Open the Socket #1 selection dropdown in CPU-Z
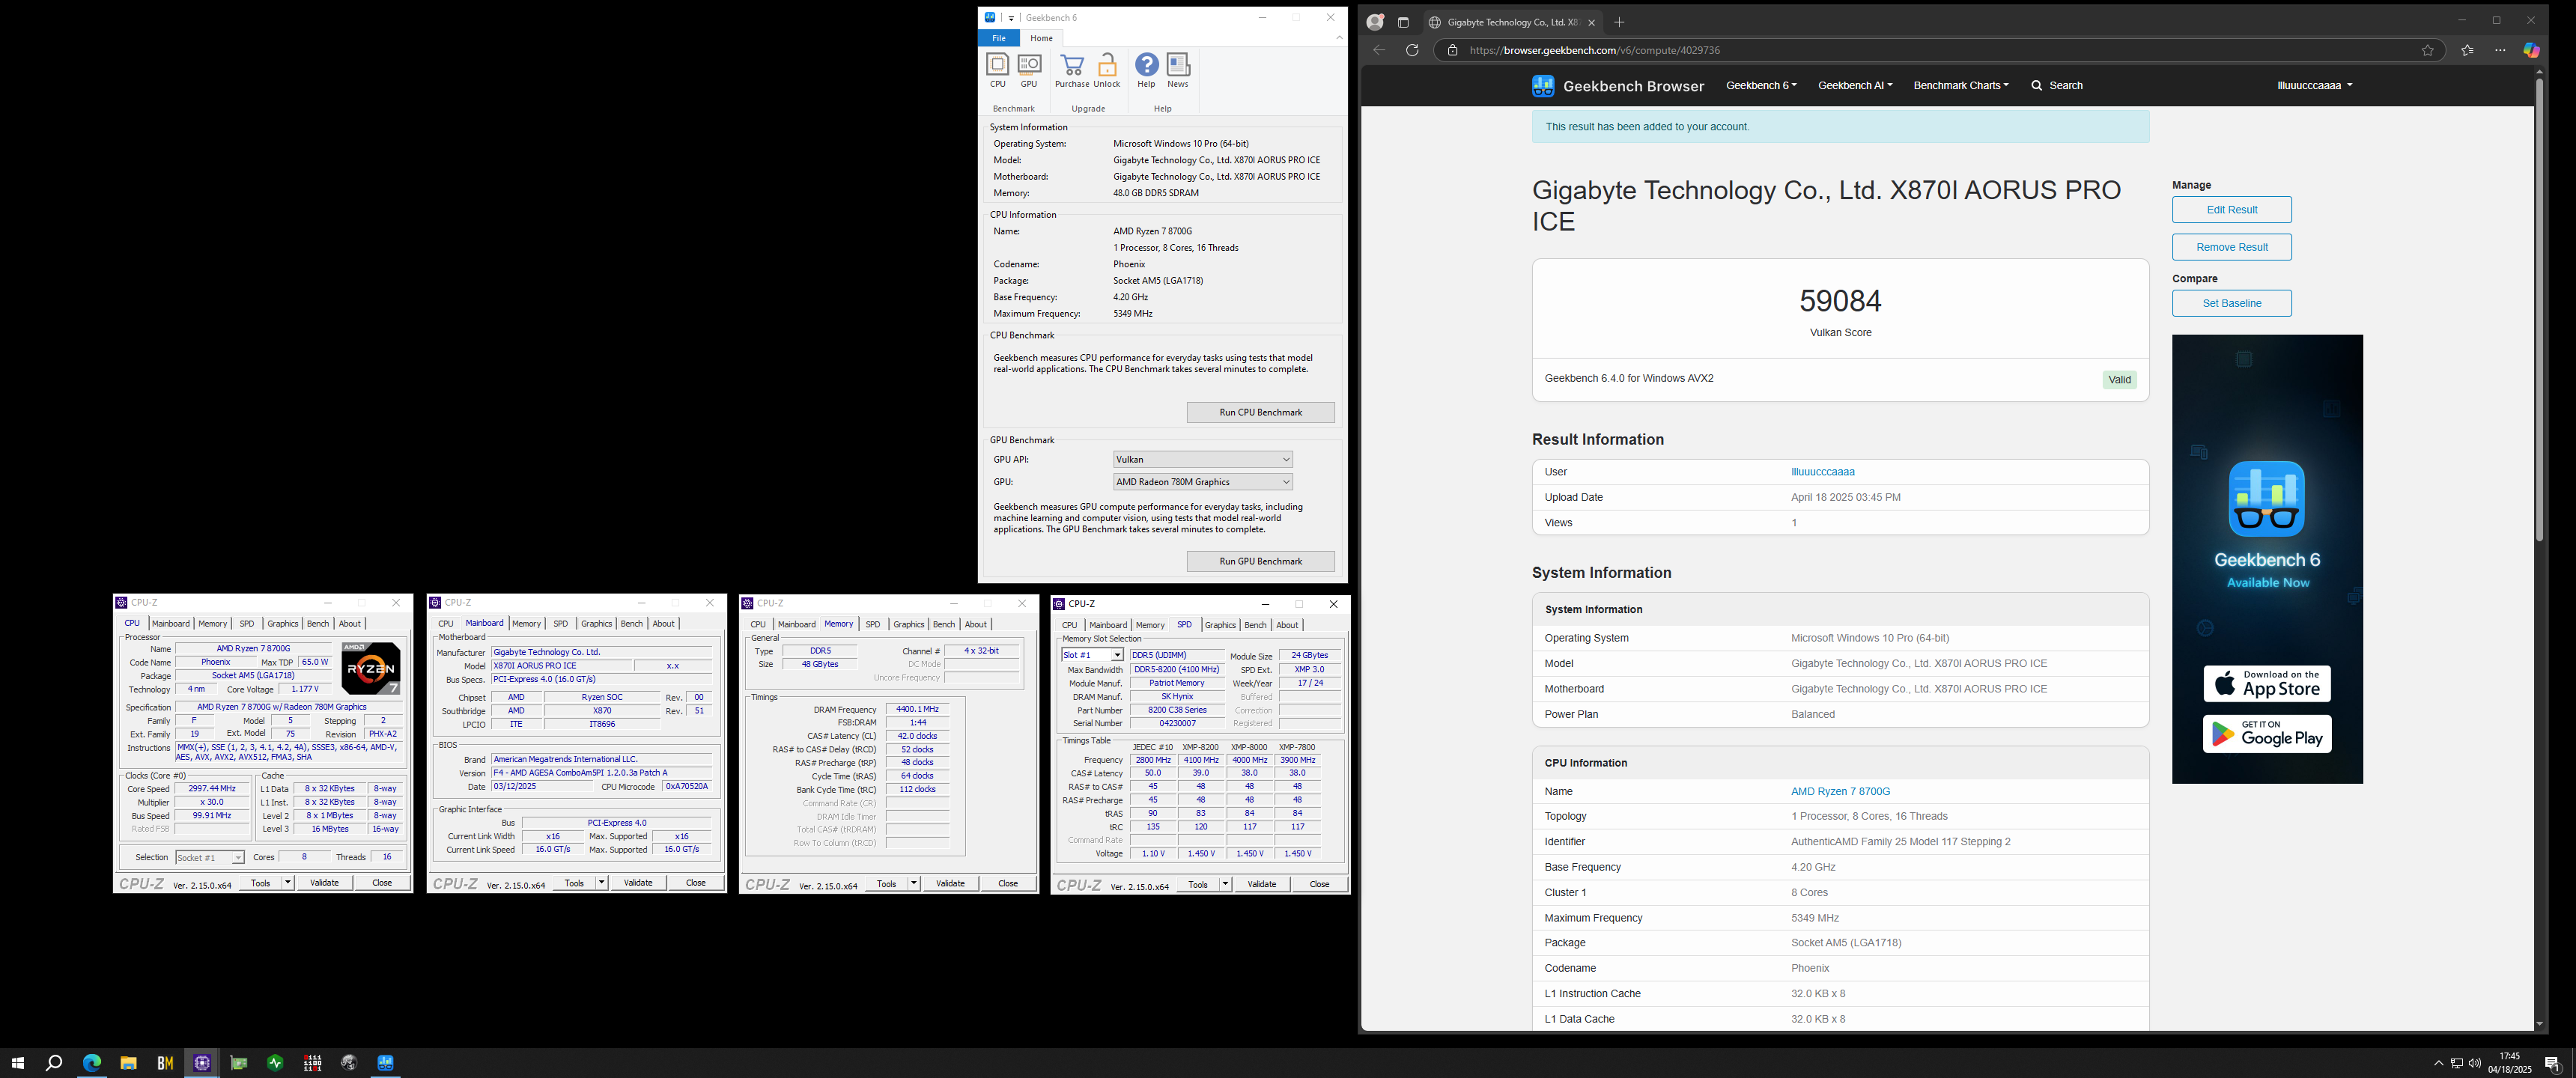The image size is (2576, 1078). coord(210,858)
